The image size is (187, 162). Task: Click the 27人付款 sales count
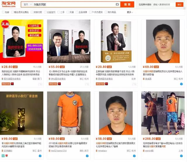84,67
